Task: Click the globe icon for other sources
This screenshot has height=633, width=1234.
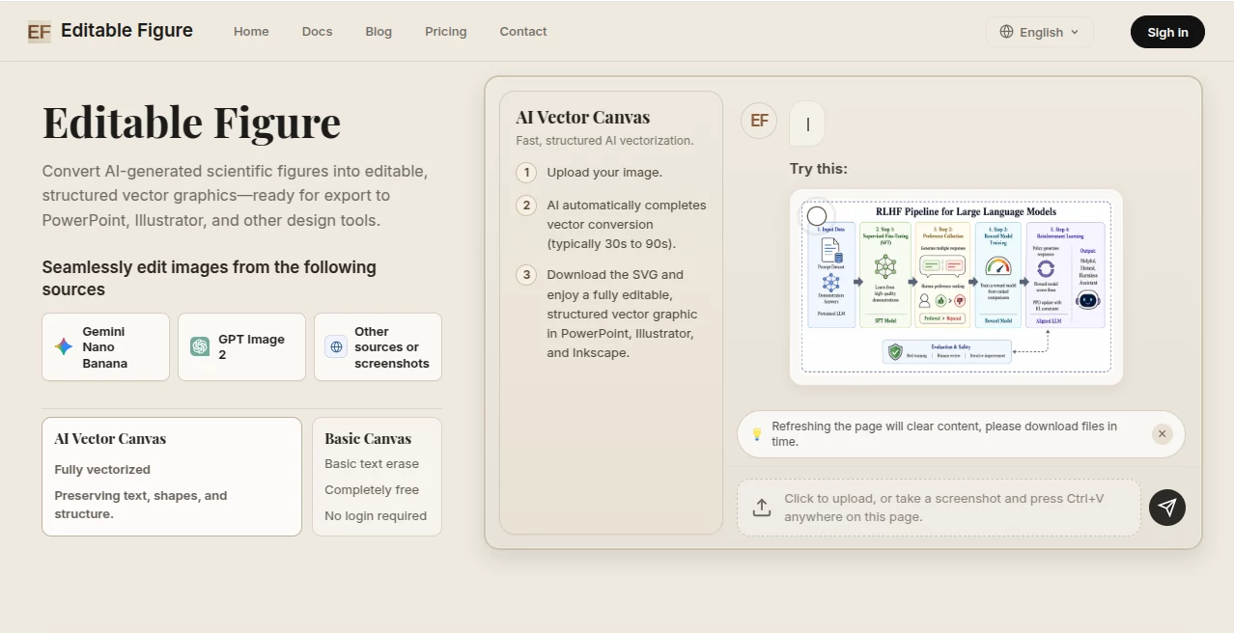Action: 336,346
